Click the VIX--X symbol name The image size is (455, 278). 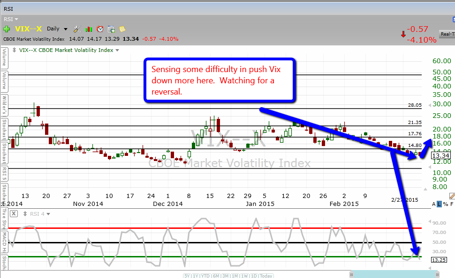click(x=29, y=29)
